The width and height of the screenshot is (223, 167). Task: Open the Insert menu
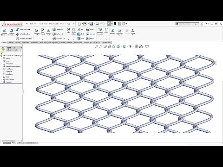pos(41,24)
